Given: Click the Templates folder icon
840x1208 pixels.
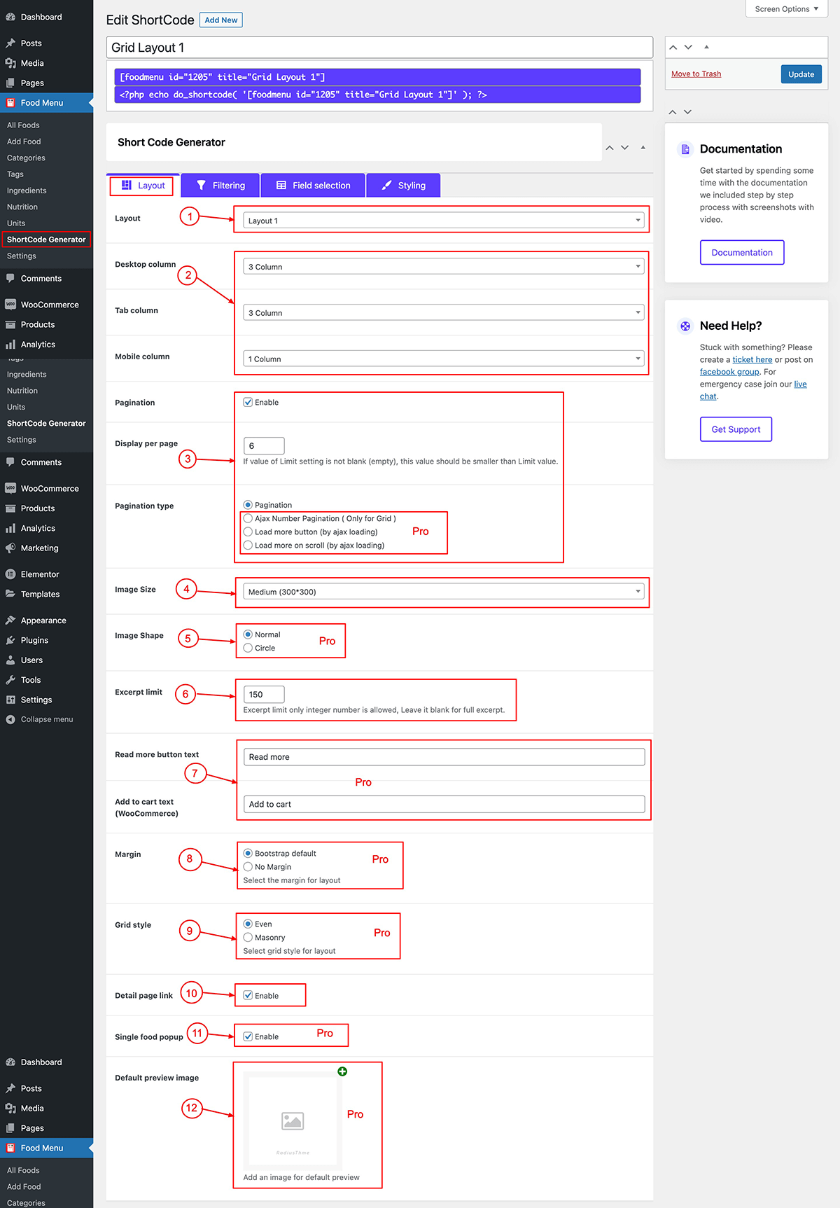Looking at the screenshot, I should coord(10,594).
